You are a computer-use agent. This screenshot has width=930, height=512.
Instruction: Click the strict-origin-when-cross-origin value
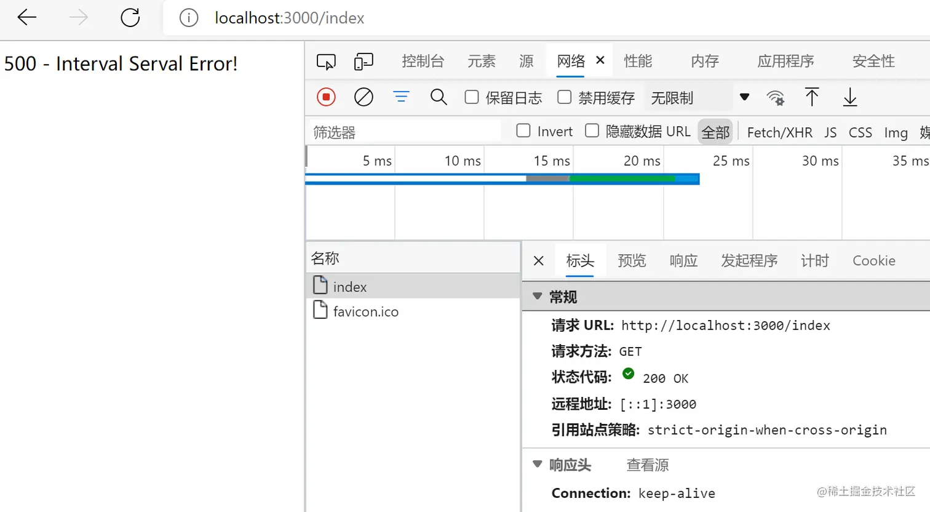tap(767, 430)
